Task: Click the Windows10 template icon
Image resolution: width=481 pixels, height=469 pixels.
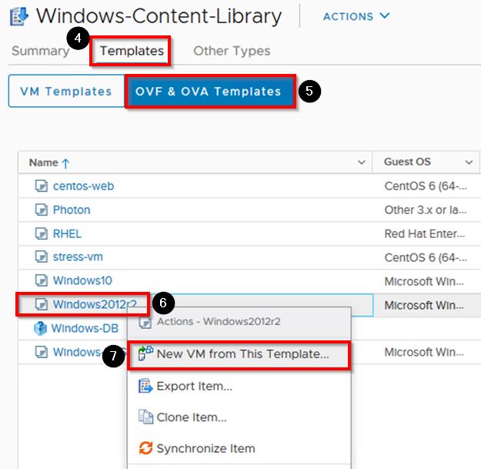Action: pos(41,280)
